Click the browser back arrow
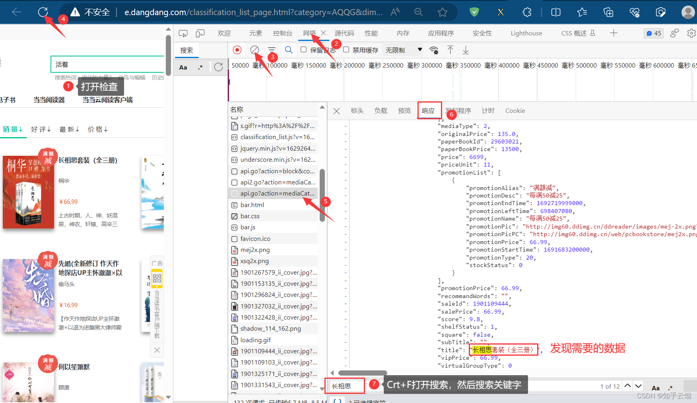The height and width of the screenshot is (403, 697). point(17,12)
